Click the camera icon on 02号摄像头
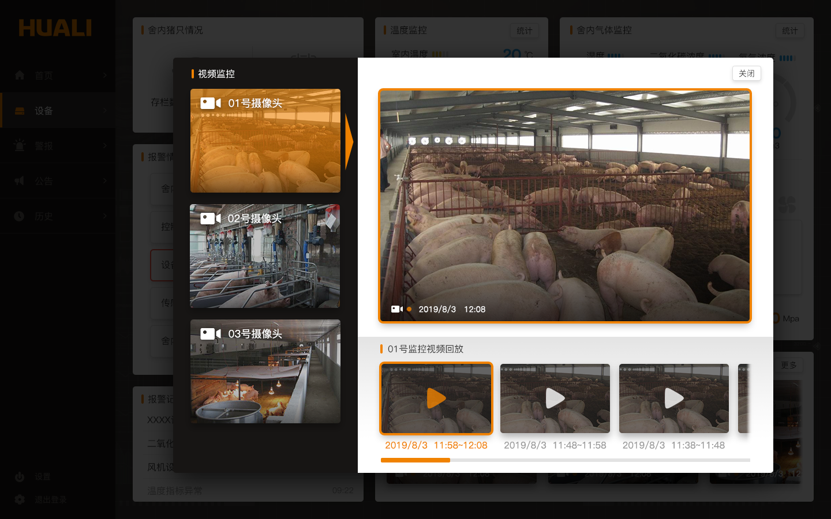Screen dimensions: 831x519 pyautogui.click(x=211, y=219)
